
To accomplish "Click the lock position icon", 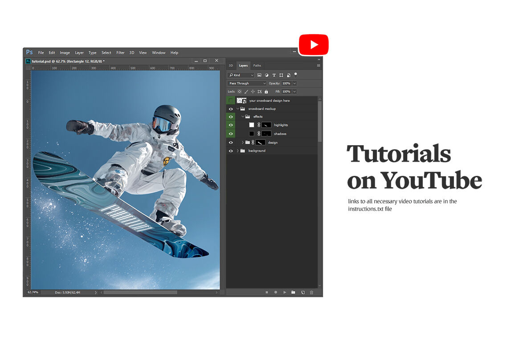I will (253, 92).
